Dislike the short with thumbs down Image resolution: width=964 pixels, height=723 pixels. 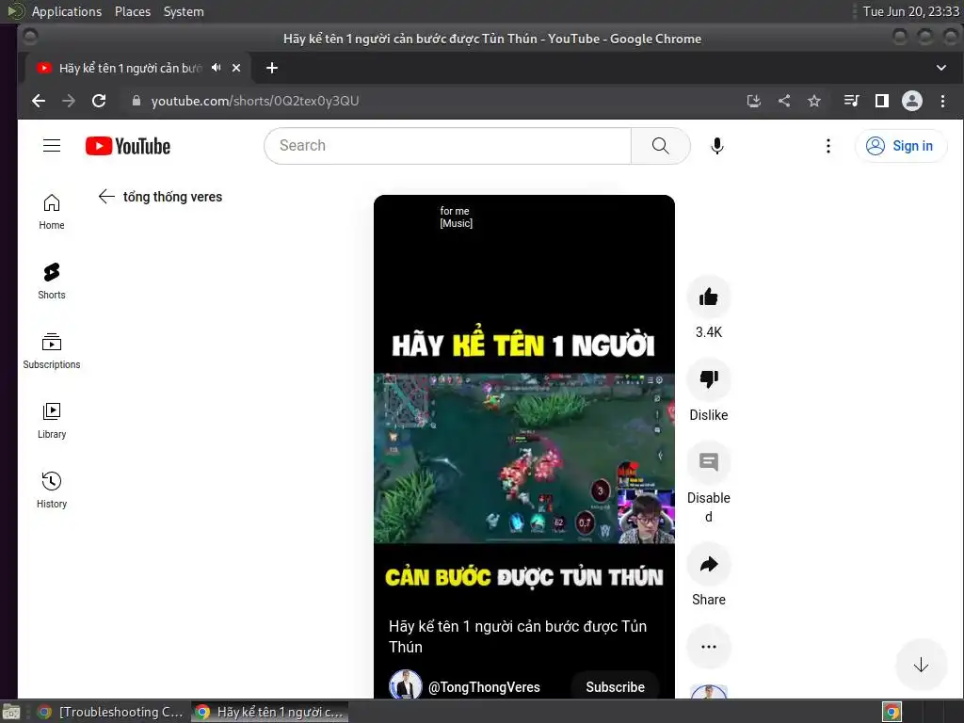(708, 378)
